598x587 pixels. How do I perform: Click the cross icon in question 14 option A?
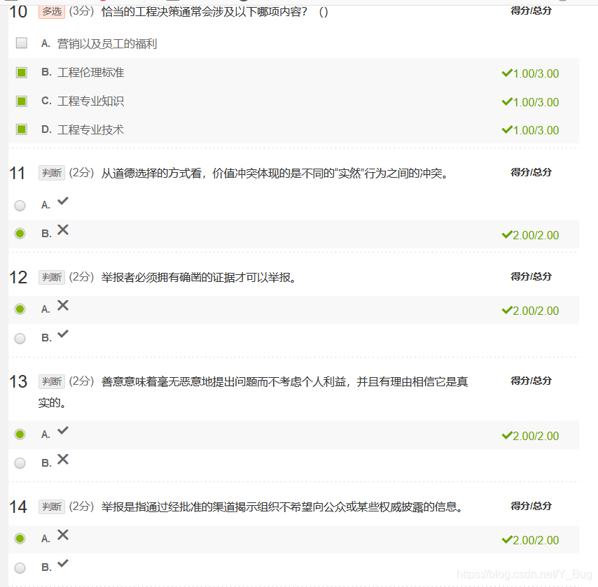click(x=63, y=535)
